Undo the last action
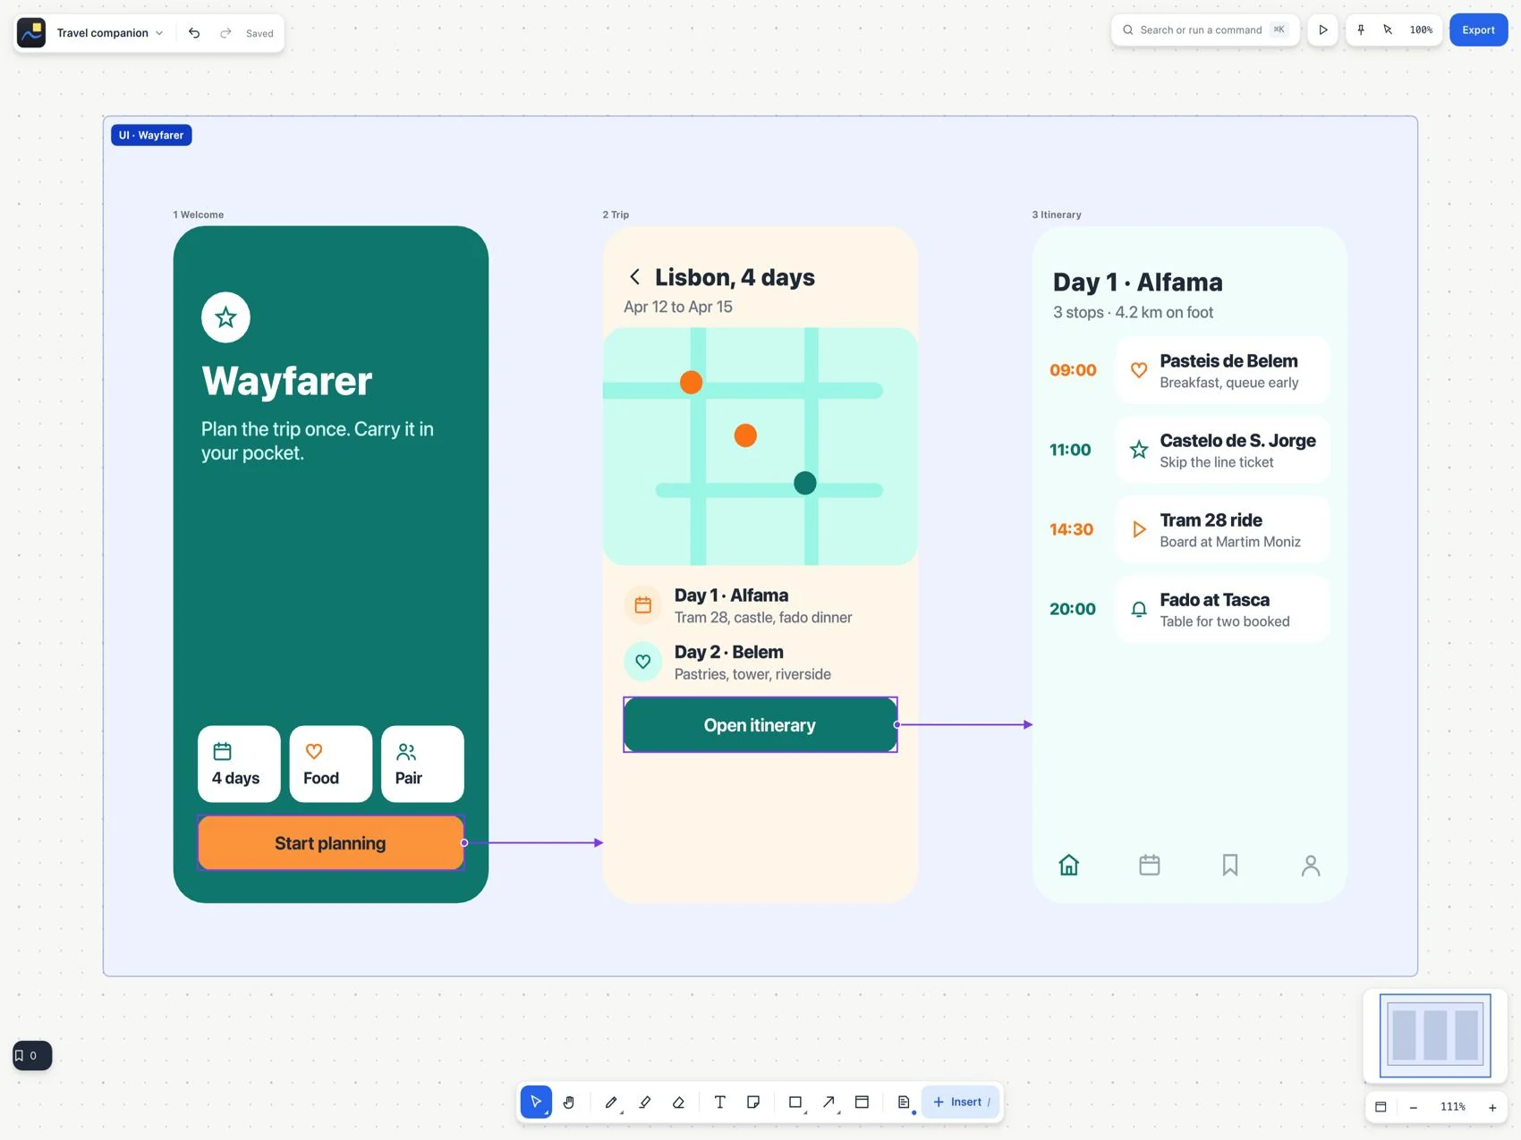The image size is (1521, 1140). coord(194,33)
